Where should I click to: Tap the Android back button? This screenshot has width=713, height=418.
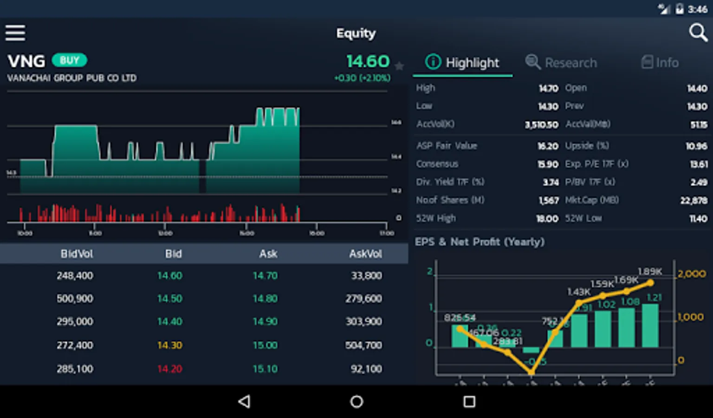pos(244,401)
